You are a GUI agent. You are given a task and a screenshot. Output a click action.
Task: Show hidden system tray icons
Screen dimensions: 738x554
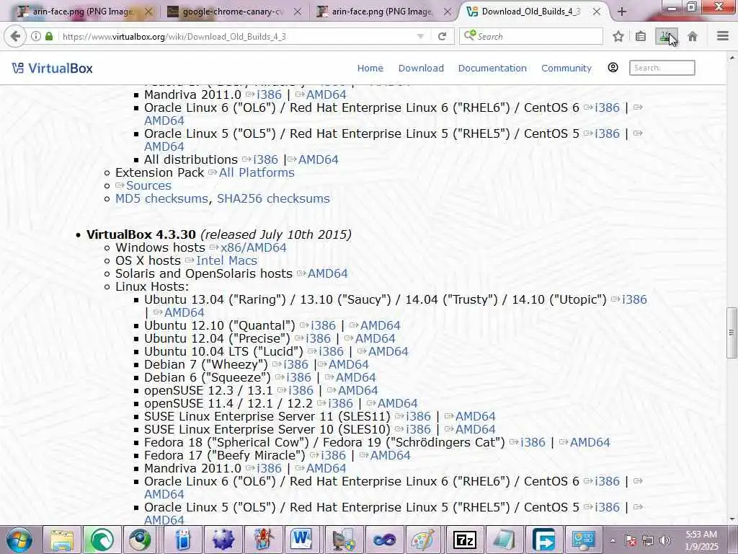(x=613, y=540)
